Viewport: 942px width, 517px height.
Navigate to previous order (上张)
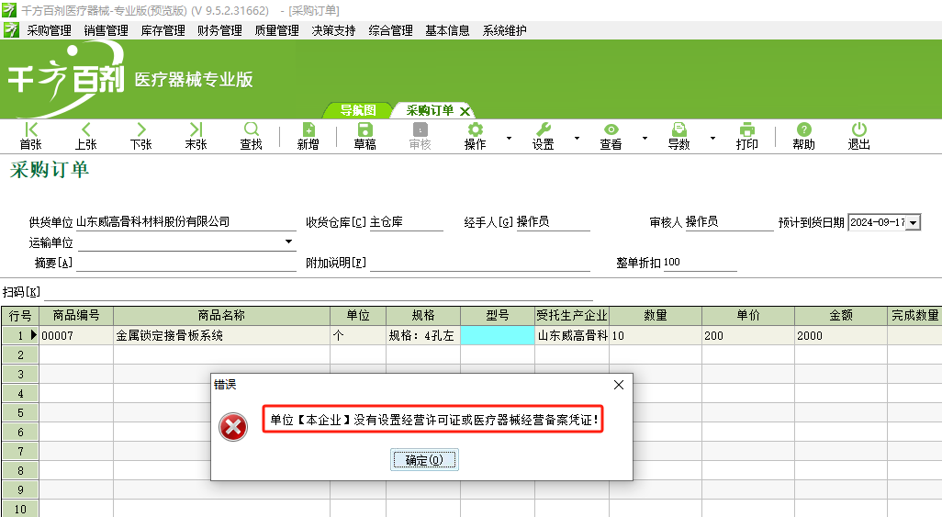tap(86, 136)
